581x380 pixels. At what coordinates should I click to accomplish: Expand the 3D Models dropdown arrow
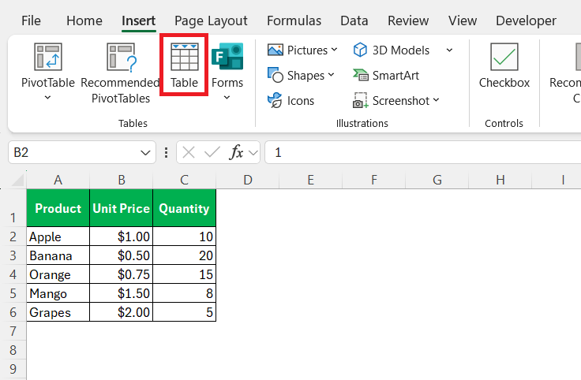click(449, 50)
